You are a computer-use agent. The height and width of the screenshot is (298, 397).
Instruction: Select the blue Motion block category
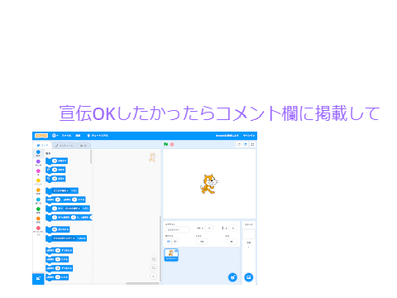[38, 153]
